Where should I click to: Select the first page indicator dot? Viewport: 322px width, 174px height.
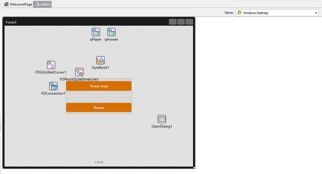click(96, 162)
